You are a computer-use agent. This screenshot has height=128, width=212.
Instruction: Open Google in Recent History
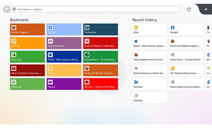pyautogui.click(x=186, y=30)
